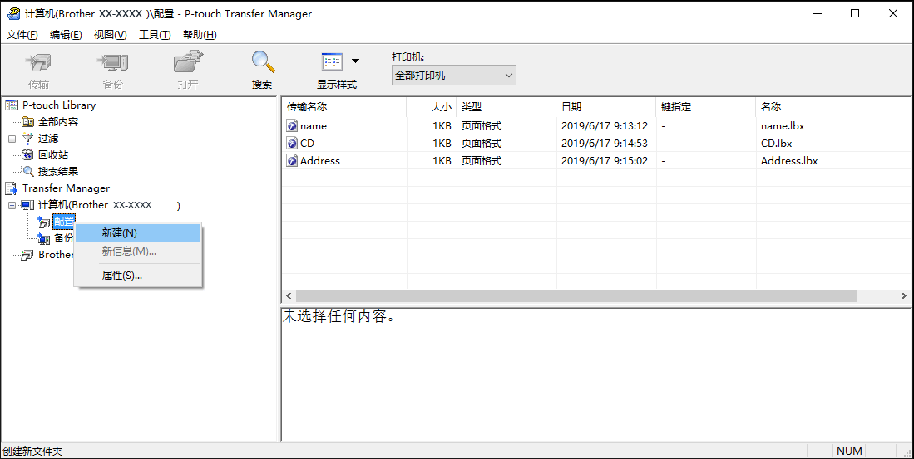
Task: Click the list scroll-left arrow
Action: (289, 296)
